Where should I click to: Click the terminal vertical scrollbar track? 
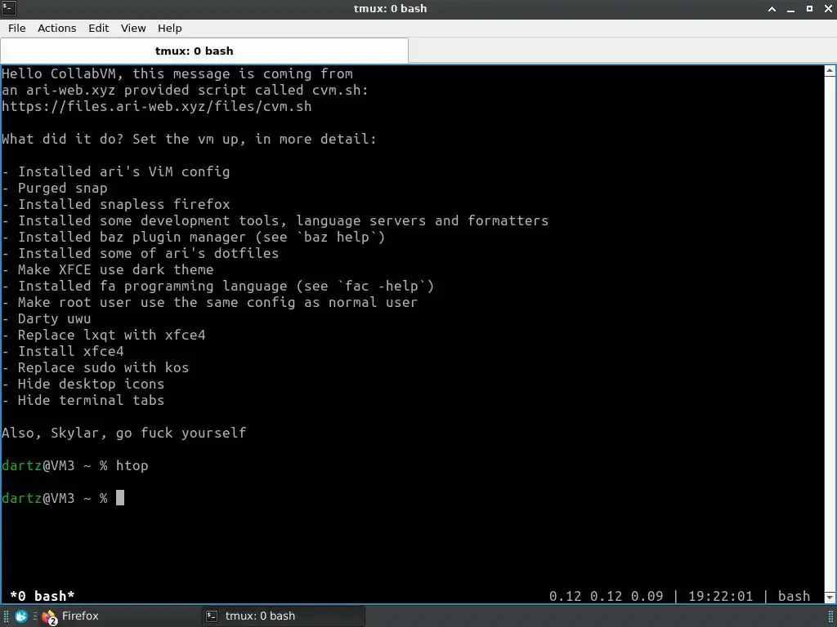830,334
